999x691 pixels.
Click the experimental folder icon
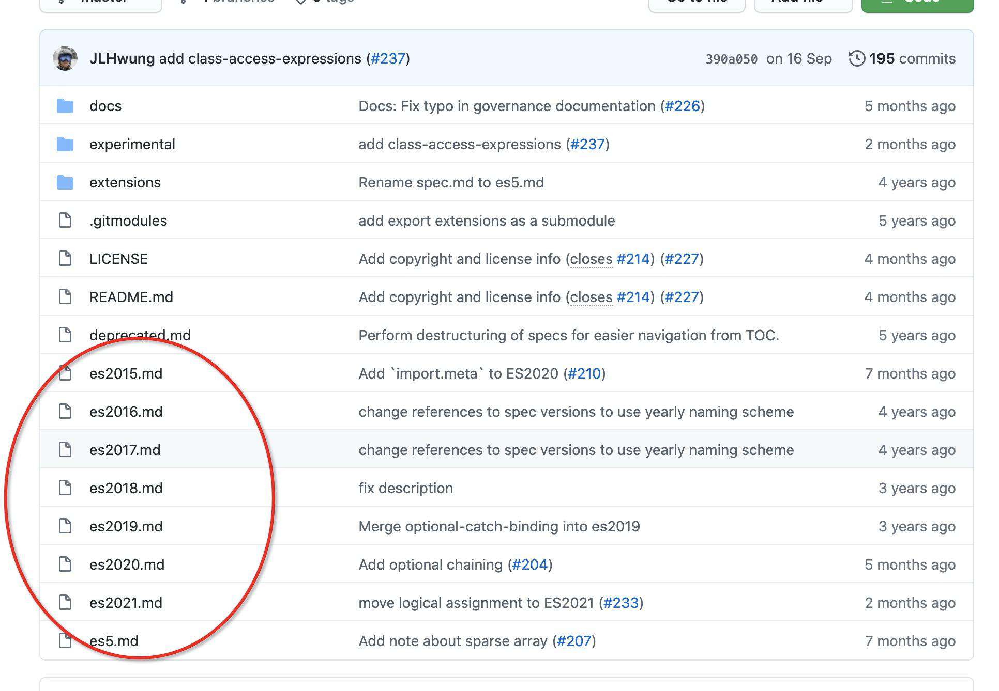coord(65,144)
